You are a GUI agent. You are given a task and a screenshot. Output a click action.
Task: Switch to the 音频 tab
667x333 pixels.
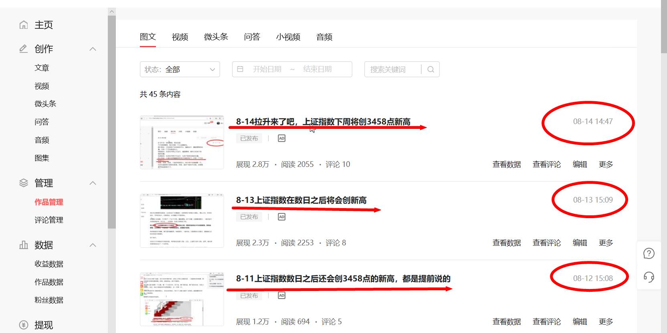324,37
